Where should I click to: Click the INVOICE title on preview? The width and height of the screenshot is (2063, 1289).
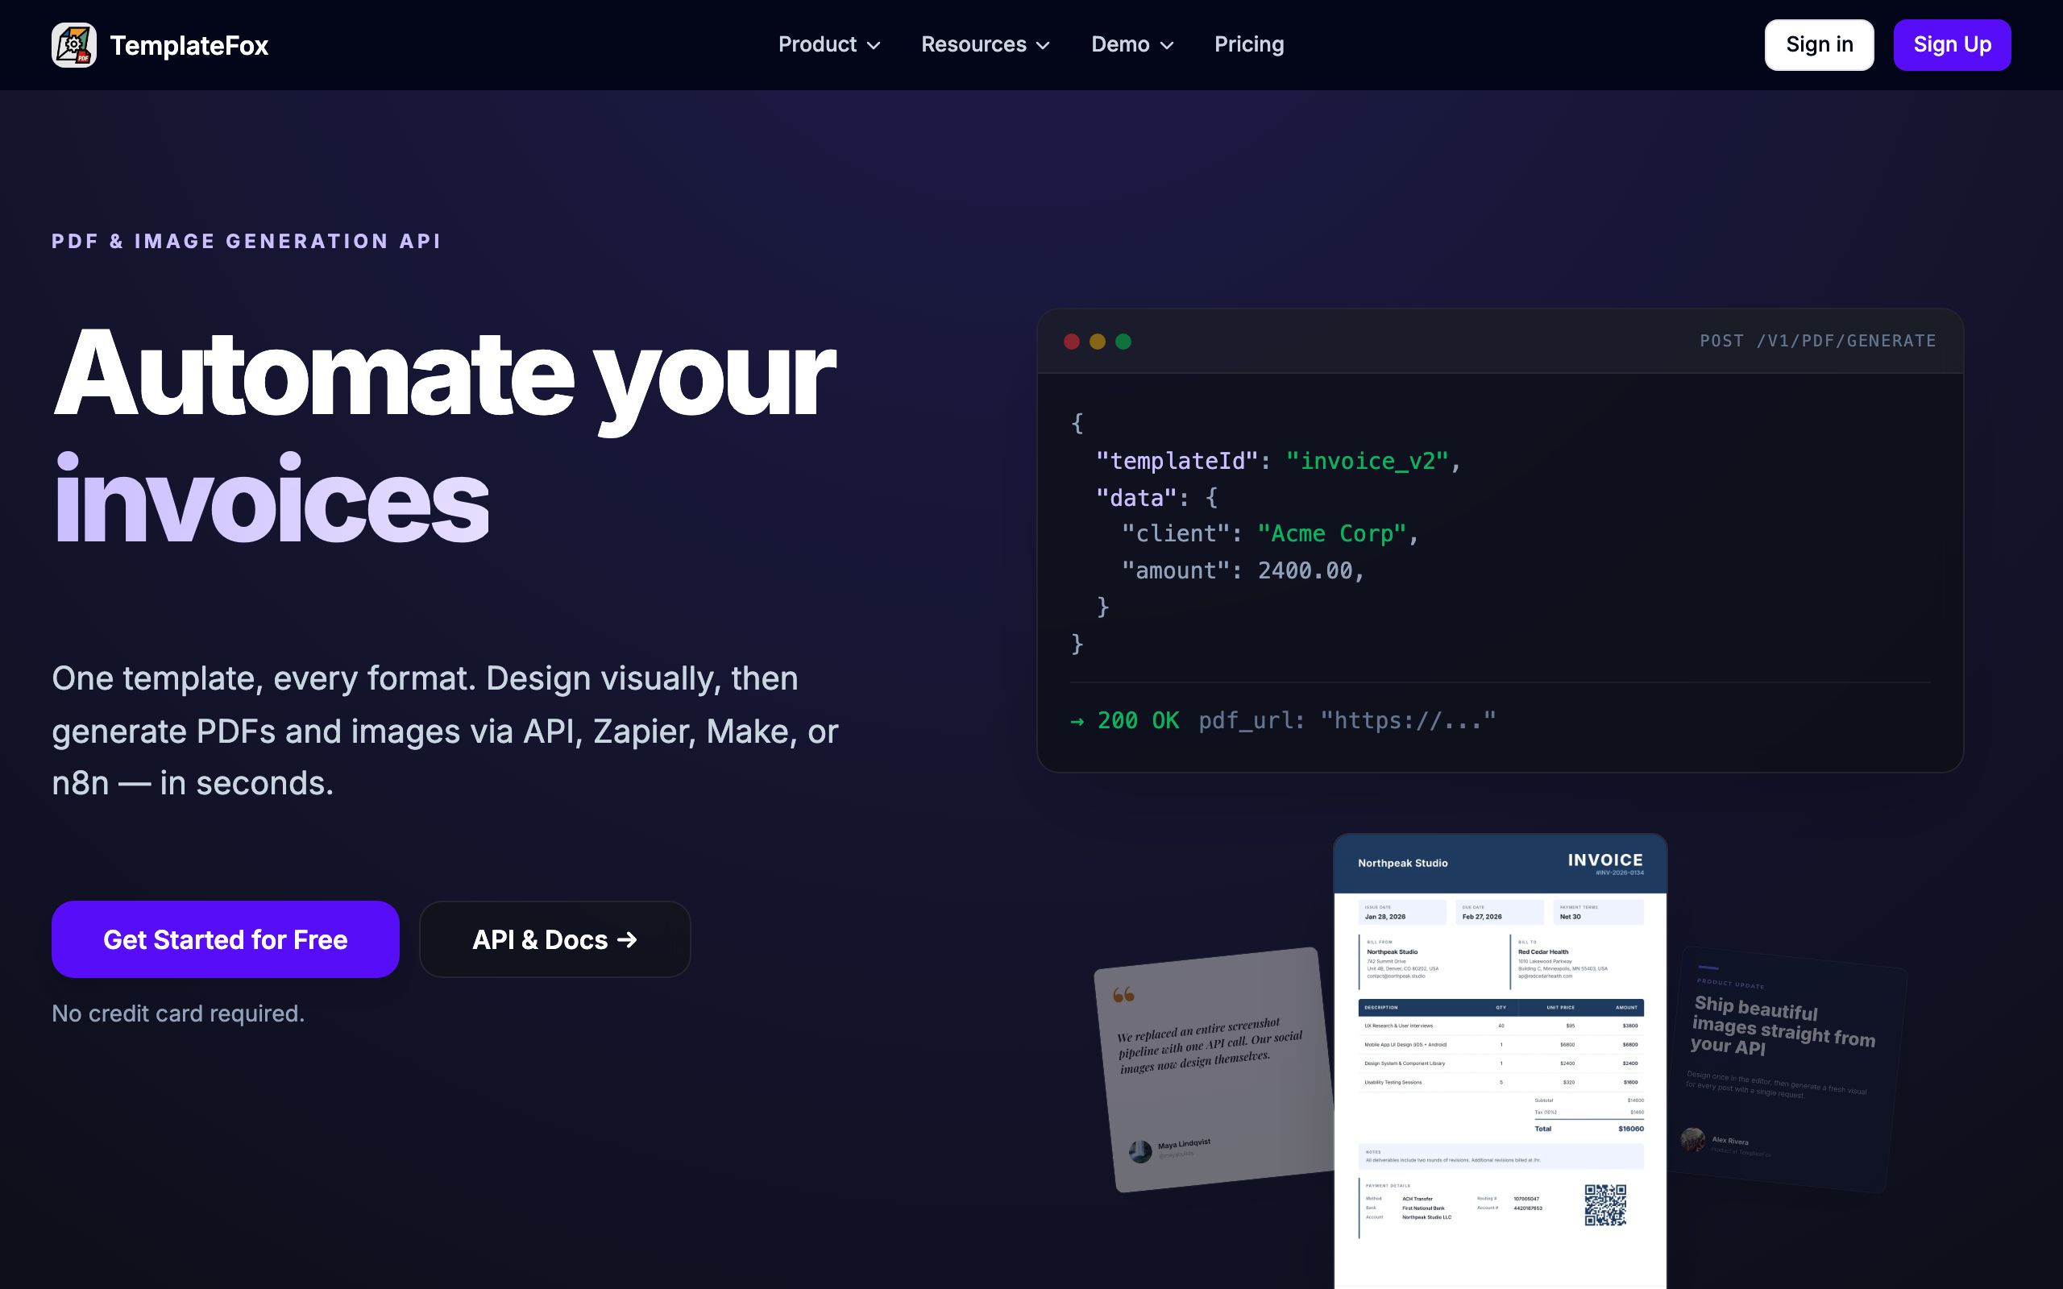1605,860
